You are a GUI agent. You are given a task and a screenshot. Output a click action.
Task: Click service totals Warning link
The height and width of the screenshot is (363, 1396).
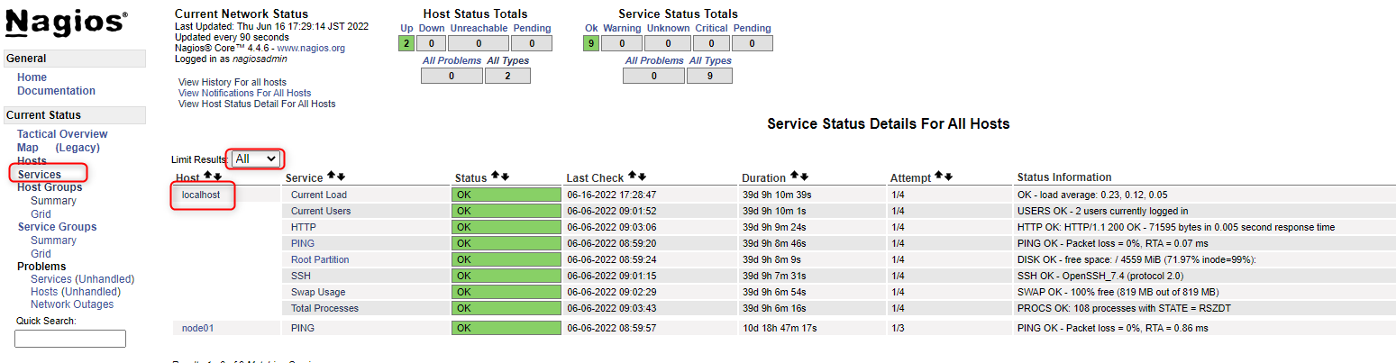[622, 29]
